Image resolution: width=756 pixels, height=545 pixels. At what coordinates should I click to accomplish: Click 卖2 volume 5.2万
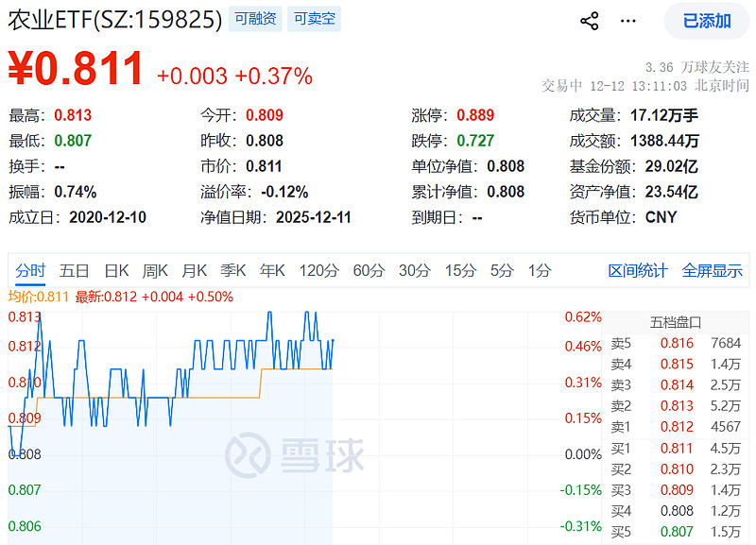click(x=725, y=406)
